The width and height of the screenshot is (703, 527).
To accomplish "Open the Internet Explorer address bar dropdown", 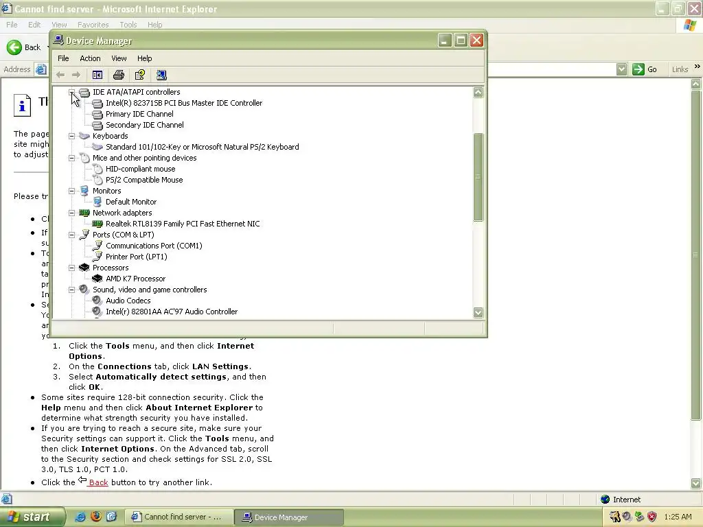I will pyautogui.click(x=621, y=69).
